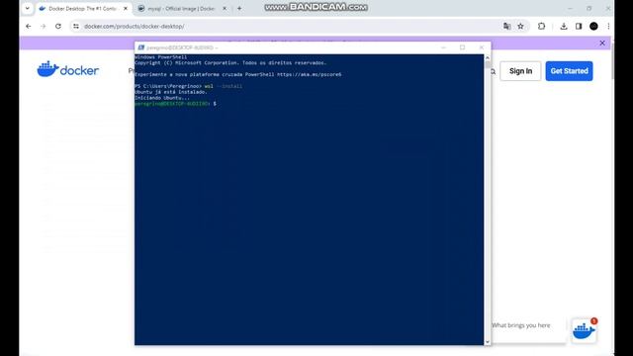This screenshot has height=356, width=633.
Task: Minimize the PowerShell window
Action: coord(444,47)
